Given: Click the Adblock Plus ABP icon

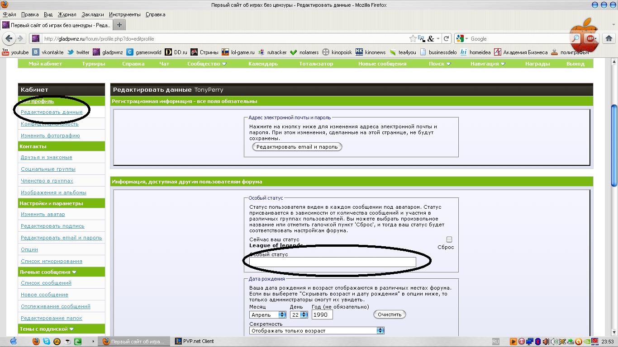Looking at the screenshot, I should pyautogui.click(x=590, y=39).
